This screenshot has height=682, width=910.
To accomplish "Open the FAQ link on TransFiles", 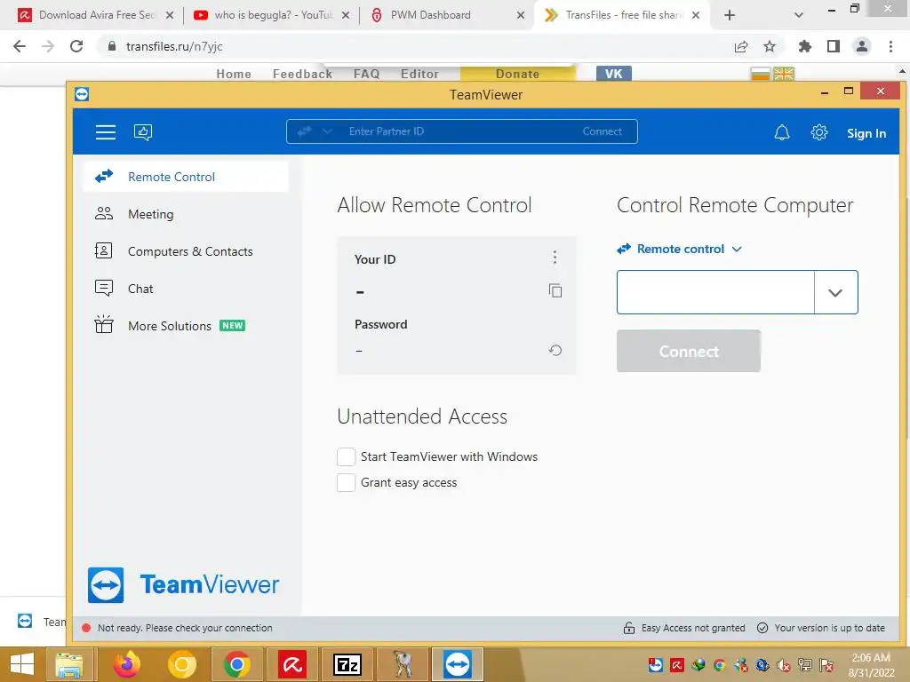I will [x=366, y=74].
